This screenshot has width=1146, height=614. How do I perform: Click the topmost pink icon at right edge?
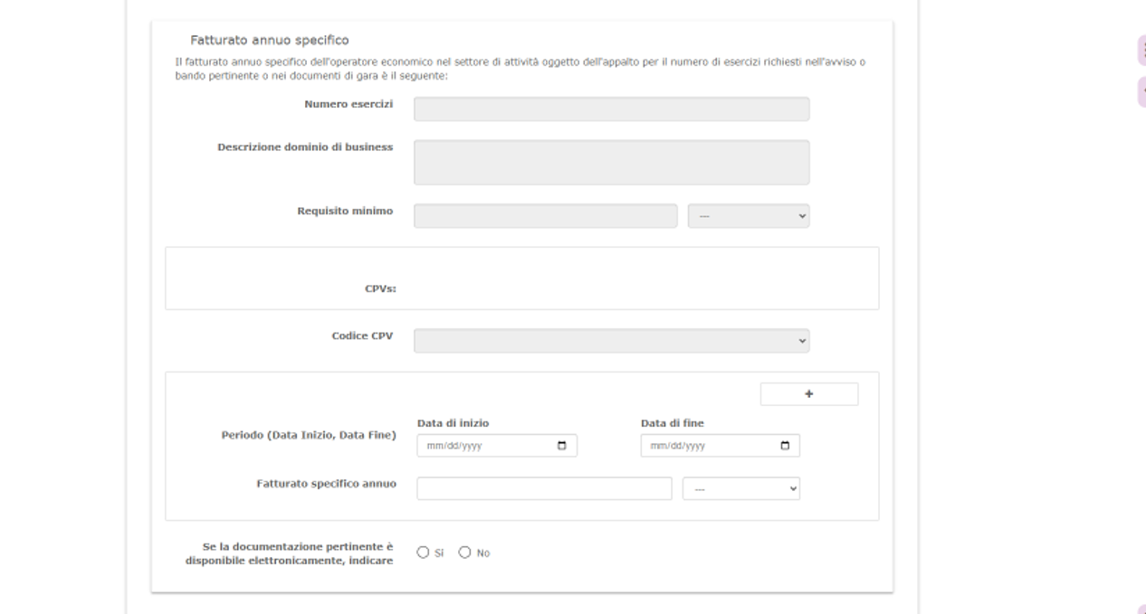coord(1141,51)
